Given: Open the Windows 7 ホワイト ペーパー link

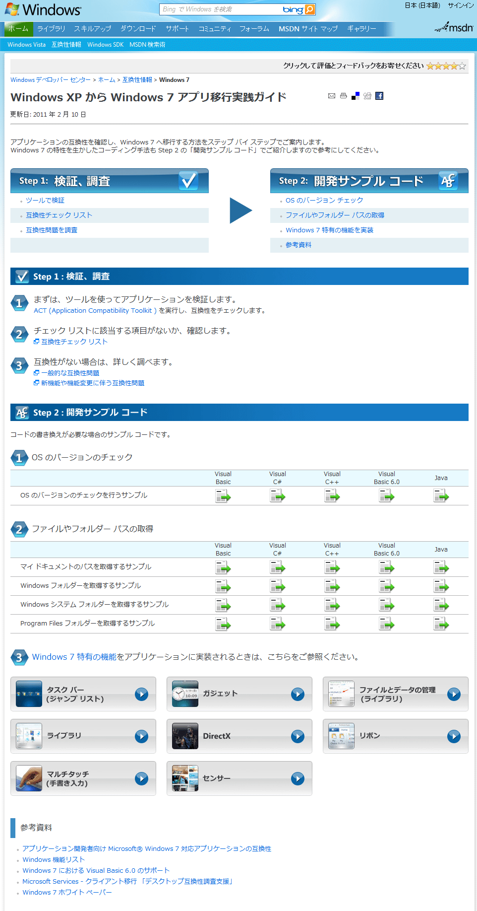Looking at the screenshot, I should point(67,892).
